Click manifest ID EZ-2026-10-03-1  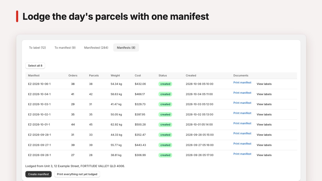39,104
